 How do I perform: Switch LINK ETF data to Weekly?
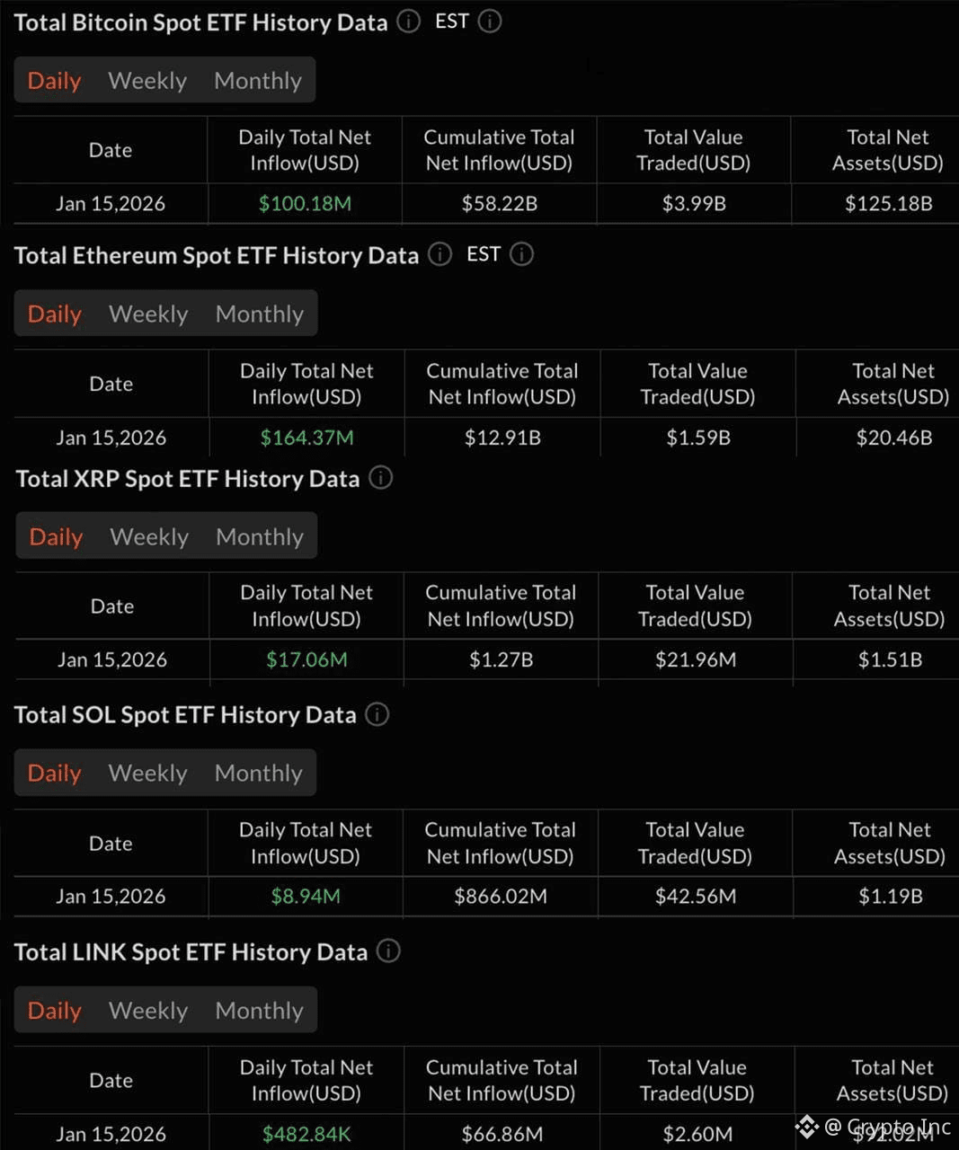coord(148,1011)
